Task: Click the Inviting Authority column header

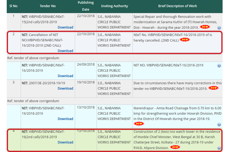Action: [x=114, y=6]
